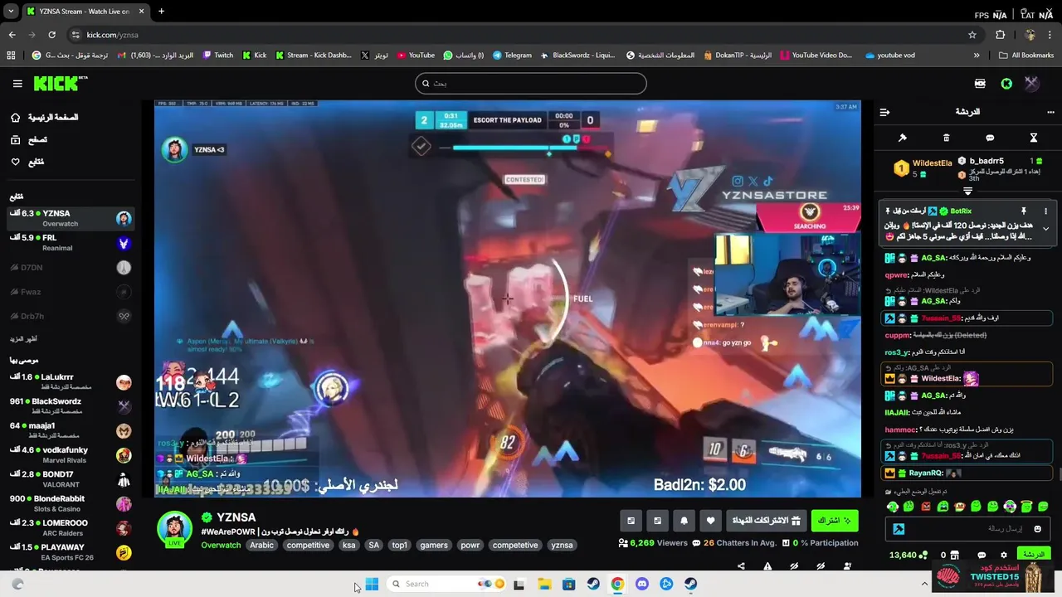Open emoji picker in message box
Image resolution: width=1062 pixels, height=597 pixels.
[1037, 529]
